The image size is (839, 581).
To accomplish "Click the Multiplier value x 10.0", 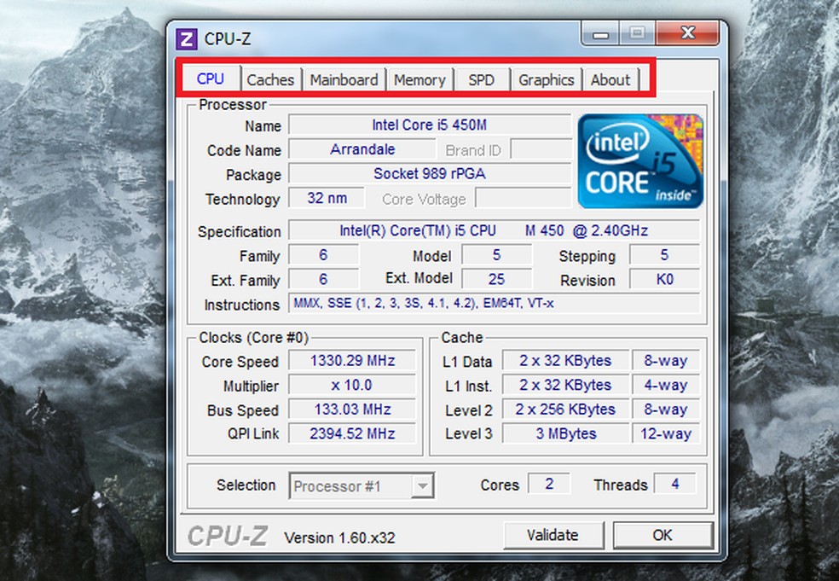I will (352, 385).
